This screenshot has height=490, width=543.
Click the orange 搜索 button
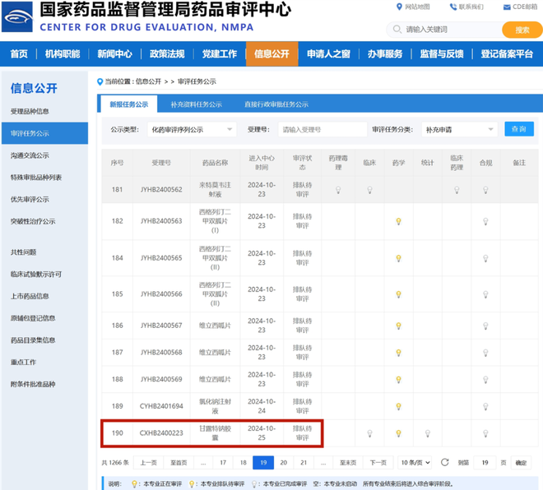tap(522, 30)
